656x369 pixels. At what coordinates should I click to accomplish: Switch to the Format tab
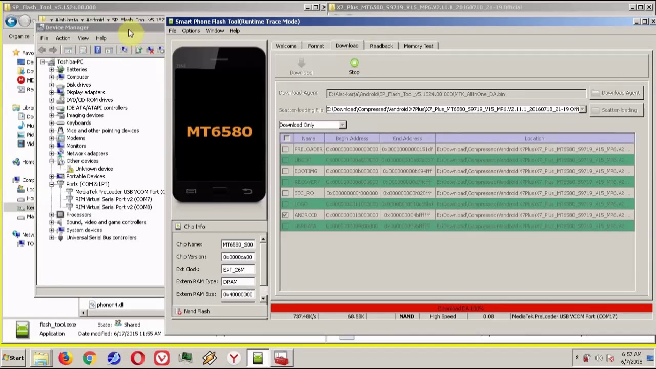point(316,46)
